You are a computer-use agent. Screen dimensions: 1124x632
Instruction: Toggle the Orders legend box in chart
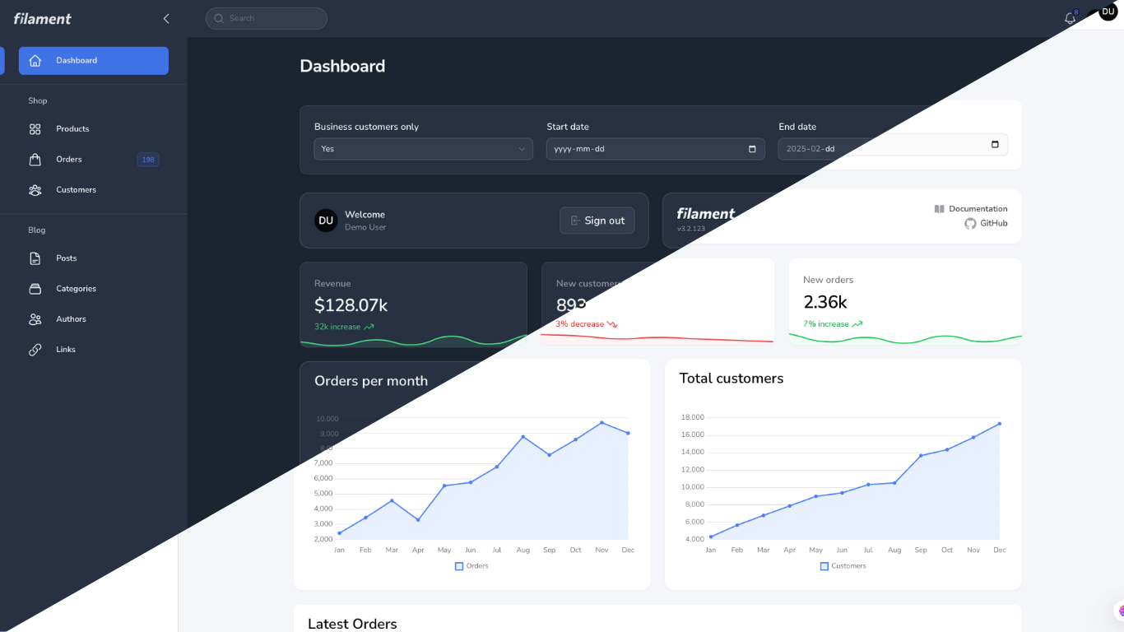pyautogui.click(x=459, y=566)
